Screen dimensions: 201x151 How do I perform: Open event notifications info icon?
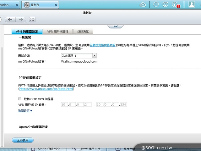(175, 4)
